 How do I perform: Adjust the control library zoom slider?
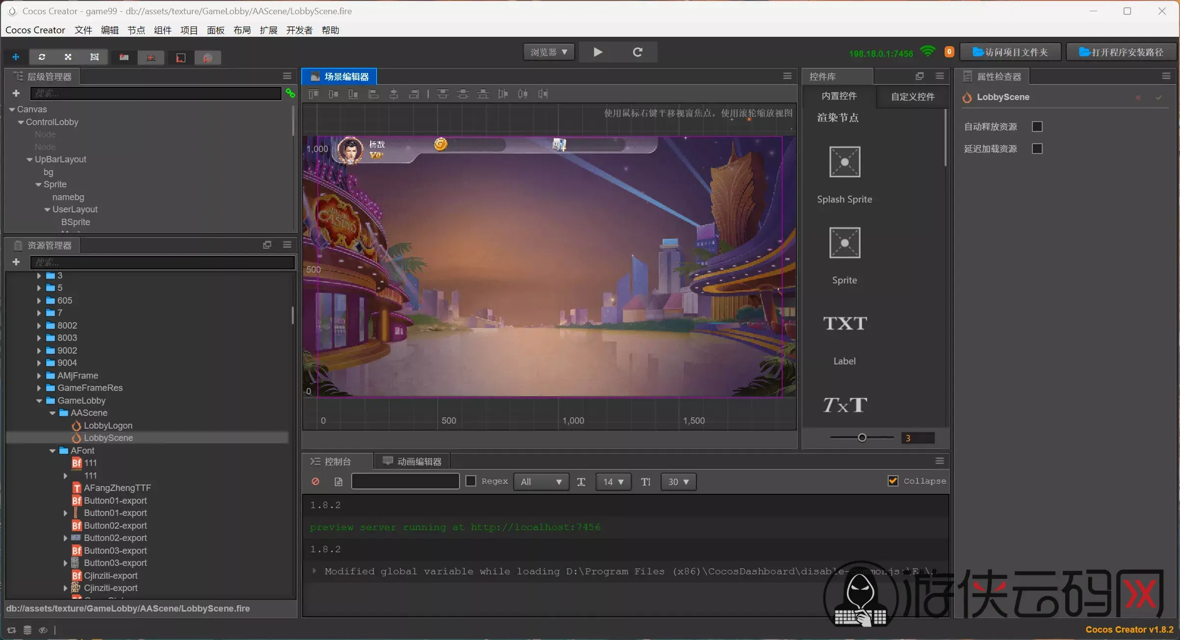862,438
